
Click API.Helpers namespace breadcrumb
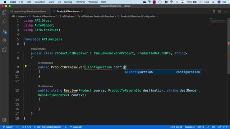coord(68,16)
